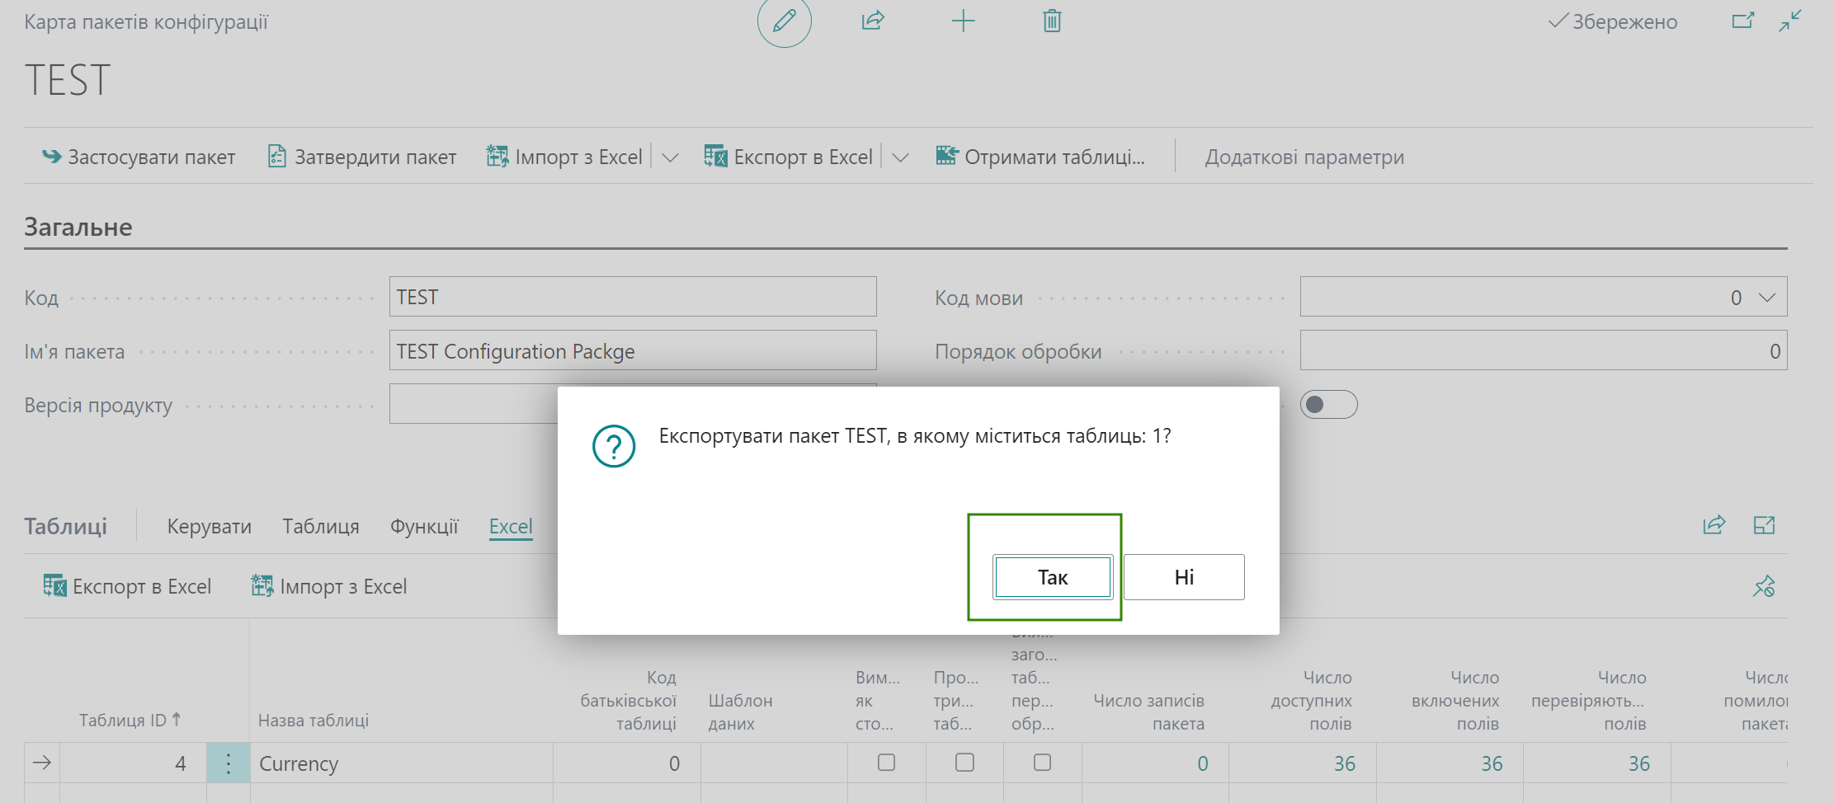
Task: Open the Функції tab in Таблиці
Action: [x=424, y=526]
